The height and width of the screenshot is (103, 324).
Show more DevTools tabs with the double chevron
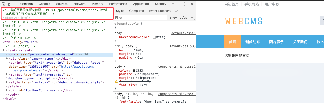coord(173,4)
